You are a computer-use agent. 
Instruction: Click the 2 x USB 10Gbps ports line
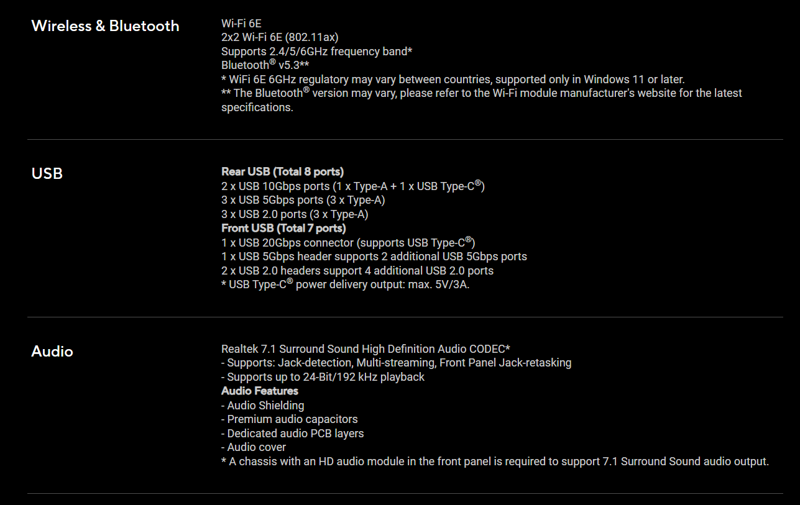pyautogui.click(x=353, y=186)
